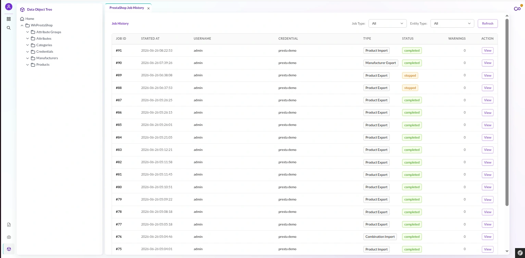Select Home in the data object tree
This screenshot has height=258, width=525.
coord(30,19)
